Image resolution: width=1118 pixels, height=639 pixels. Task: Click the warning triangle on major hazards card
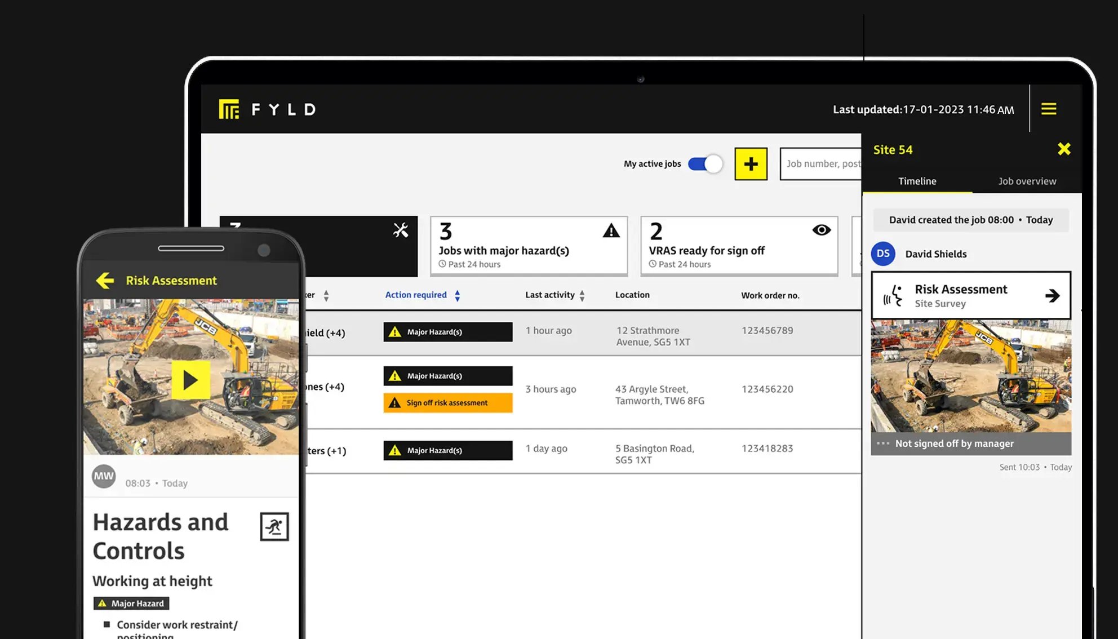[611, 231]
